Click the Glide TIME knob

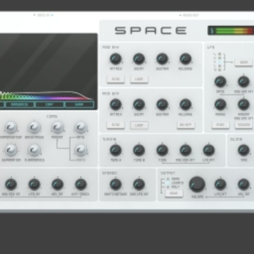(244, 150)
